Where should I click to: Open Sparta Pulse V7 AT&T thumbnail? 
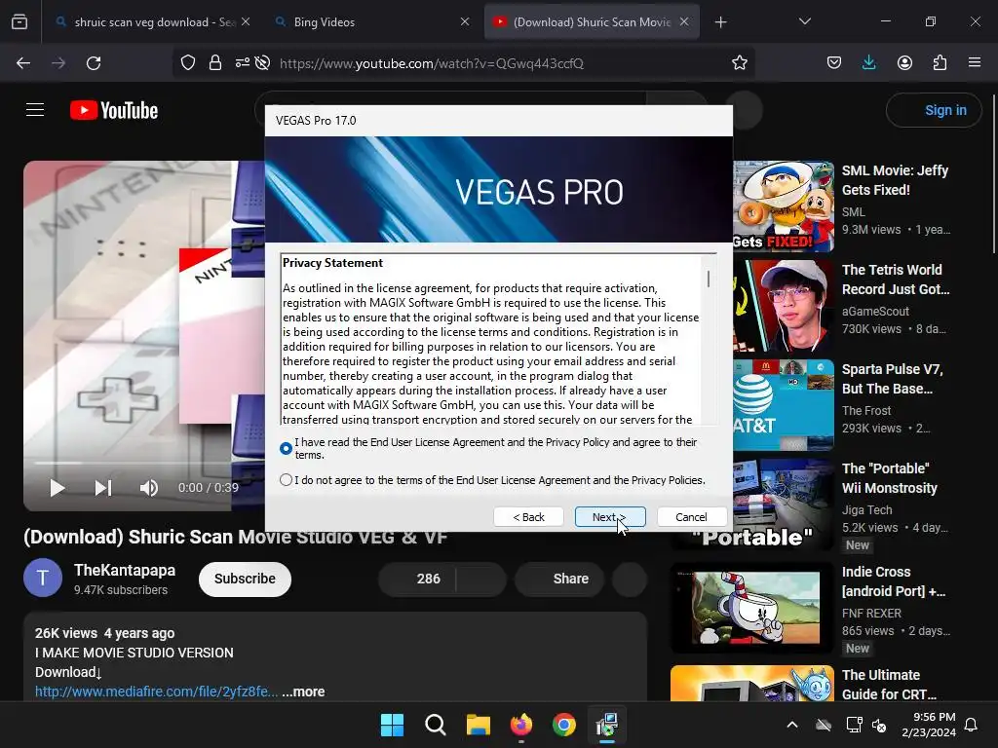pos(783,404)
